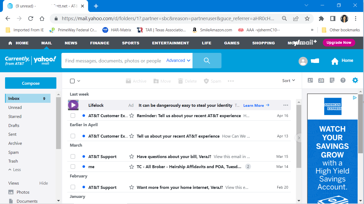Switch to the FINANCE tab
Viewport: 364px width, 204px height.
tap(99, 43)
